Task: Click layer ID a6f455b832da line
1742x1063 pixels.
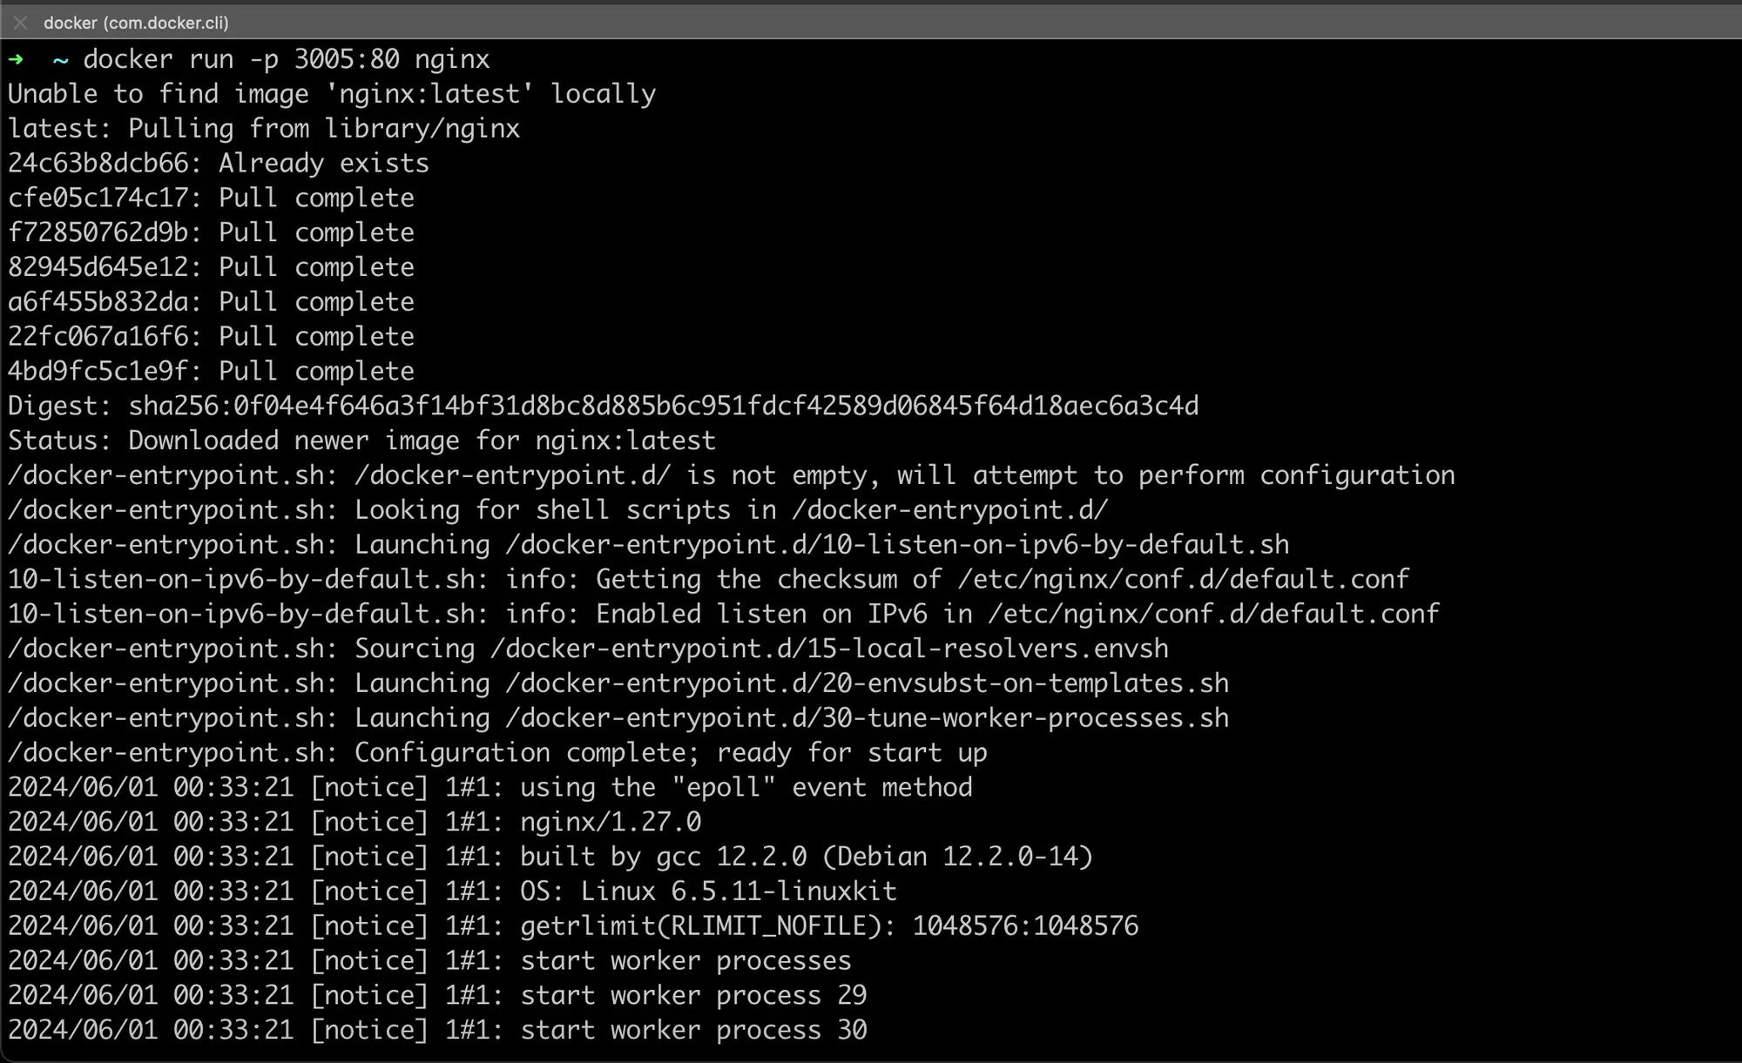Action: (x=211, y=302)
